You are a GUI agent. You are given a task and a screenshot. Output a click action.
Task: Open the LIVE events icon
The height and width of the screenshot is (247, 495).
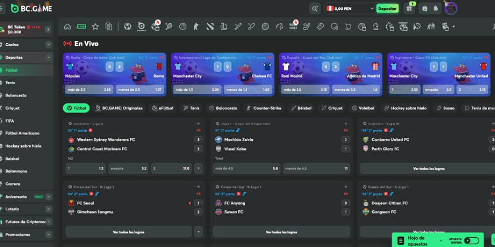point(81,26)
